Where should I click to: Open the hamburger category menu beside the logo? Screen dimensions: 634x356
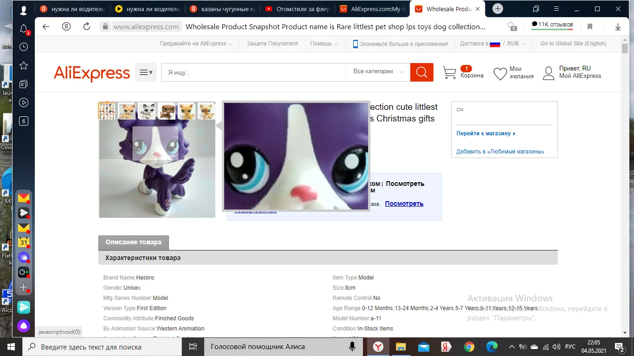[x=146, y=72]
